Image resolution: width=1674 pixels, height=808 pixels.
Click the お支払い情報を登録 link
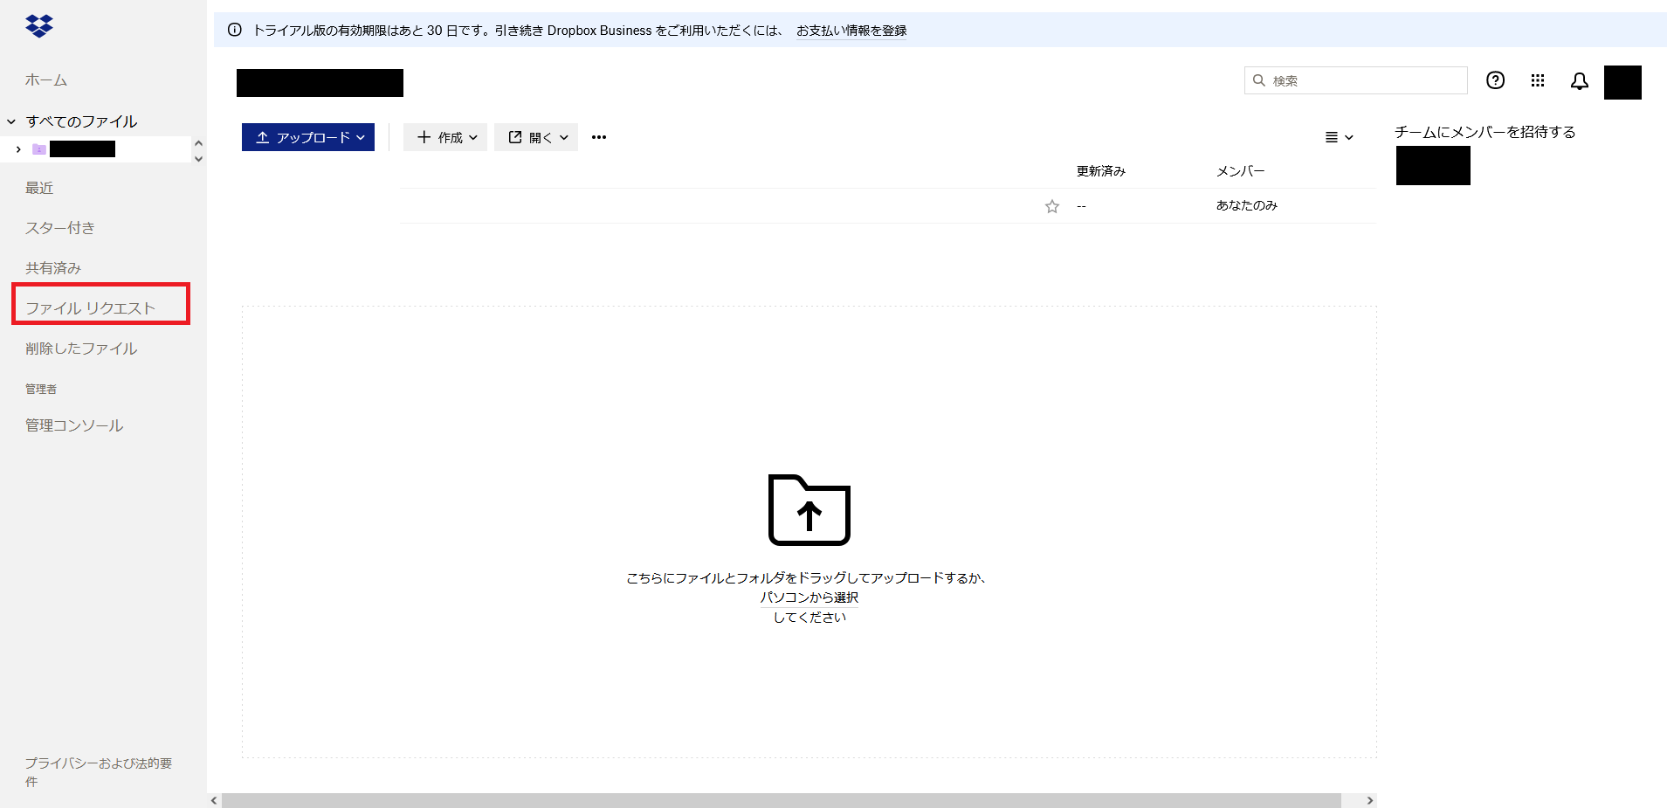click(x=851, y=31)
